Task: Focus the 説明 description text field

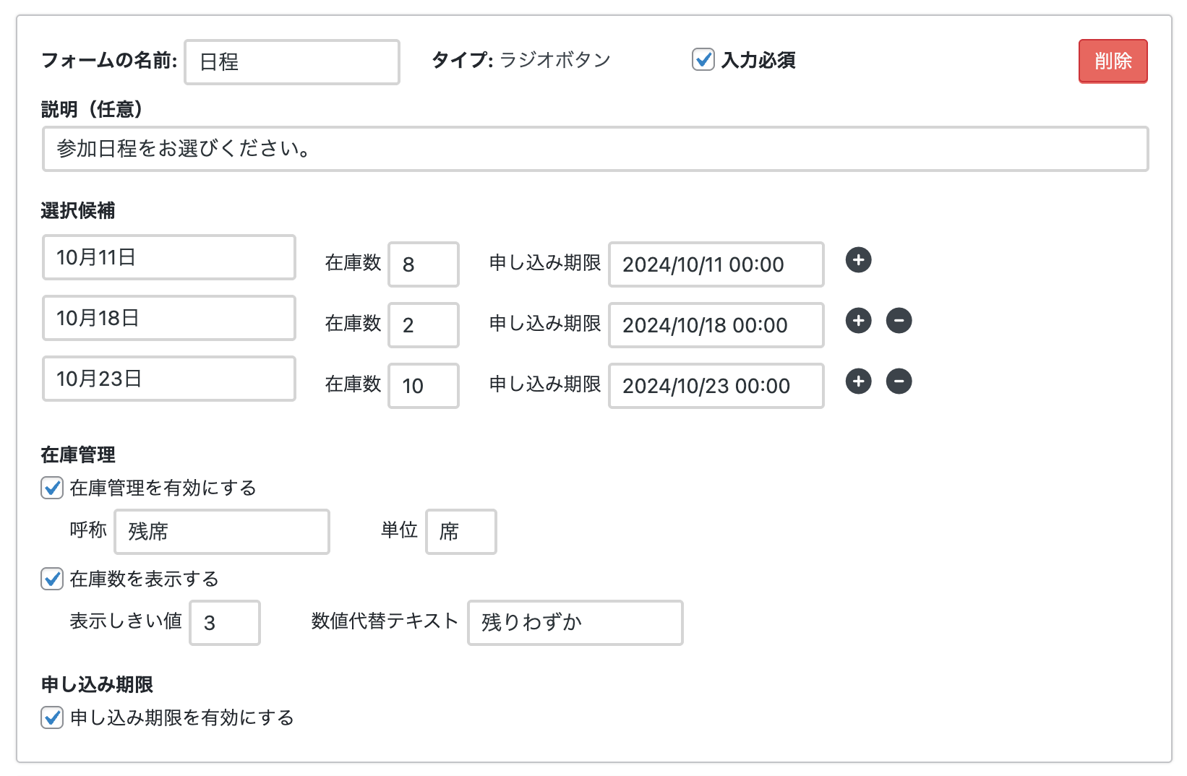Action: pyautogui.click(x=594, y=149)
